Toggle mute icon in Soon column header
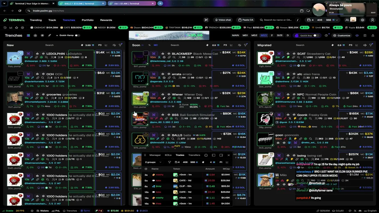Image resolution: width=379 pixels, height=213 pixels. click(239, 45)
